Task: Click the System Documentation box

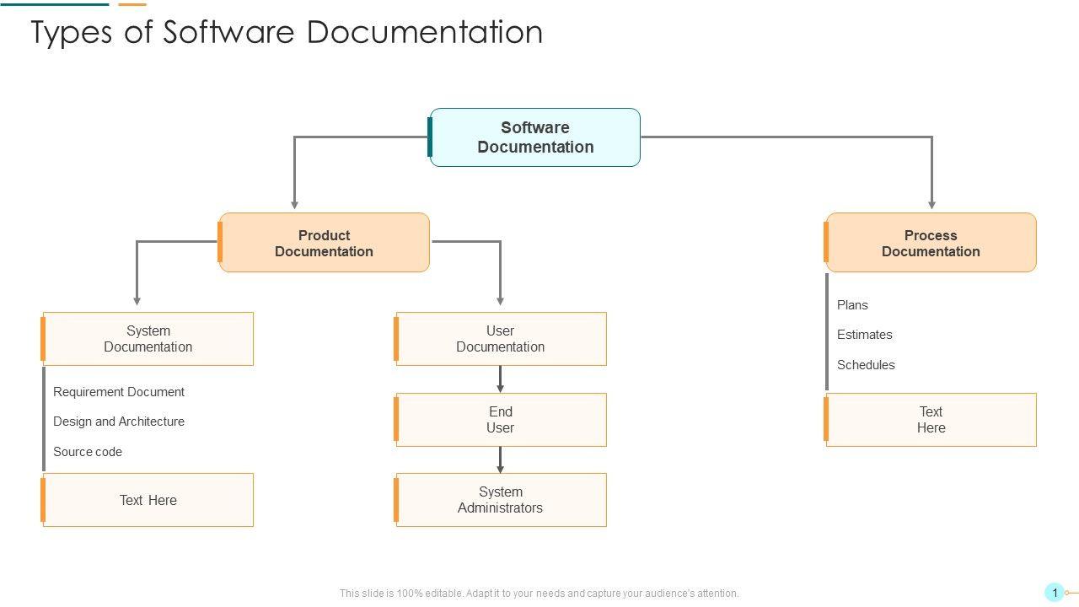Action: point(148,339)
